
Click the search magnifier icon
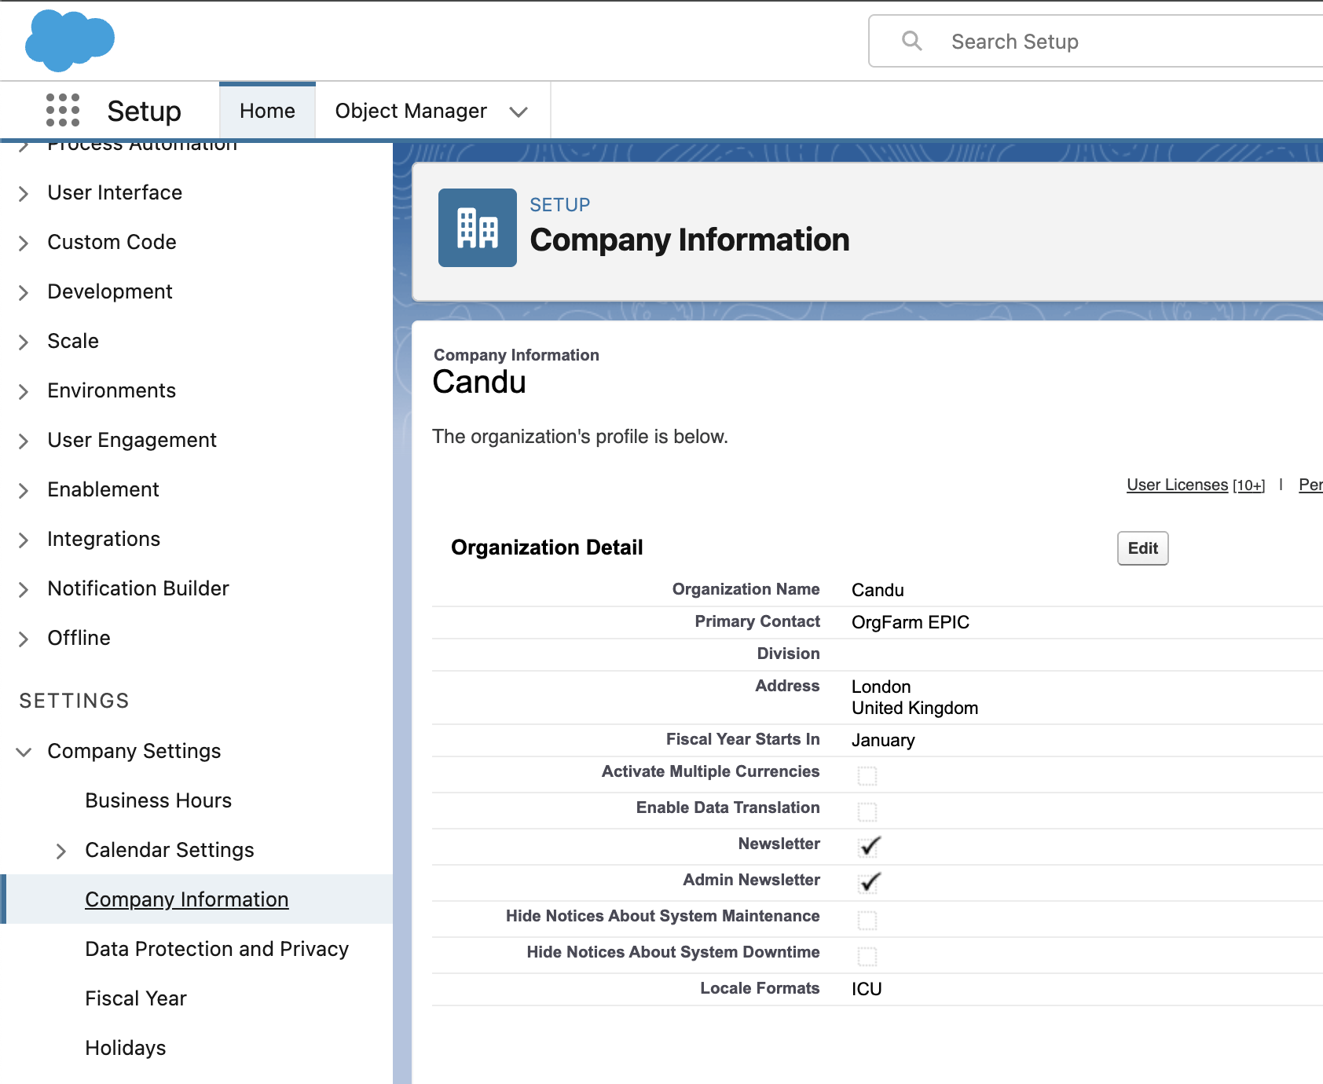click(911, 41)
